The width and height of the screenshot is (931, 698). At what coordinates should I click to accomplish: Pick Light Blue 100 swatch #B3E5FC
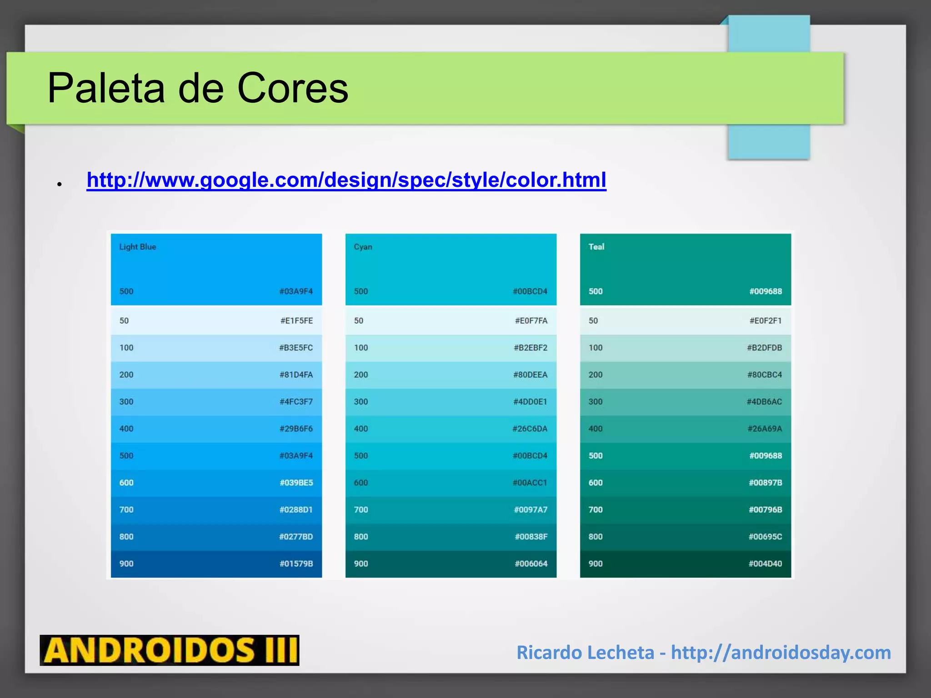click(x=216, y=348)
